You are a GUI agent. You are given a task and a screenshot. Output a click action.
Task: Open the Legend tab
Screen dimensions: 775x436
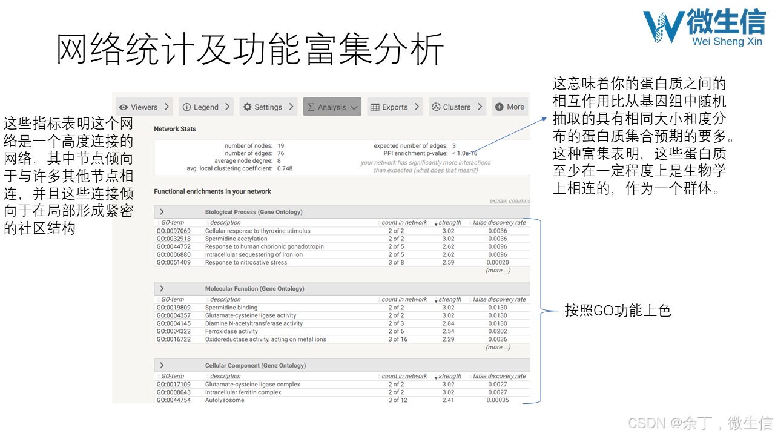point(206,107)
